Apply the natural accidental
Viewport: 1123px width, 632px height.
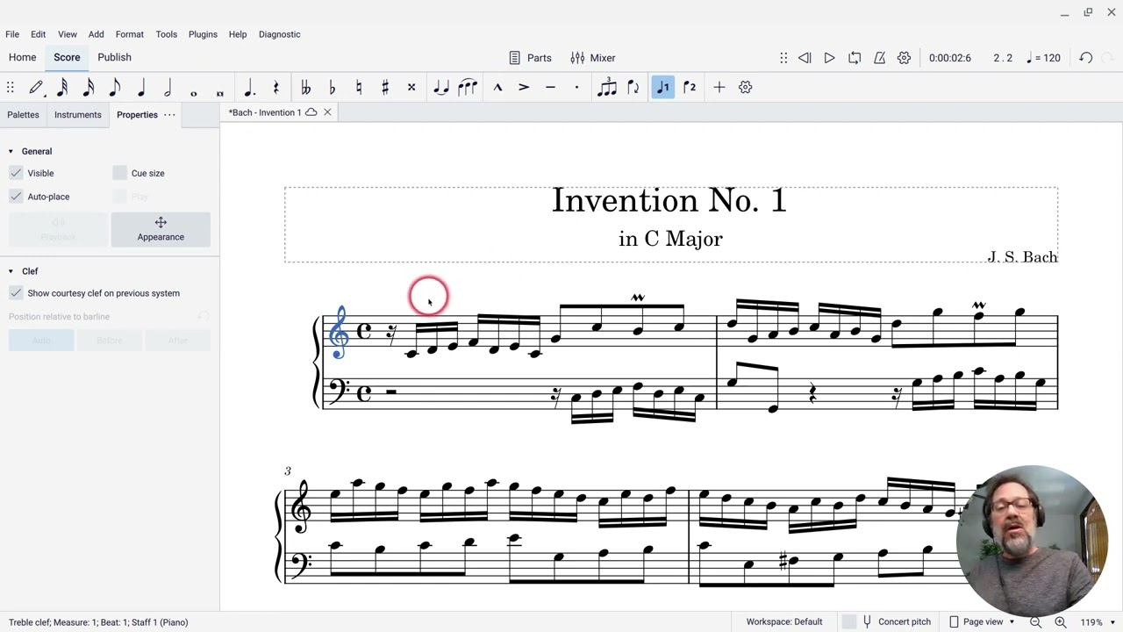(x=358, y=88)
